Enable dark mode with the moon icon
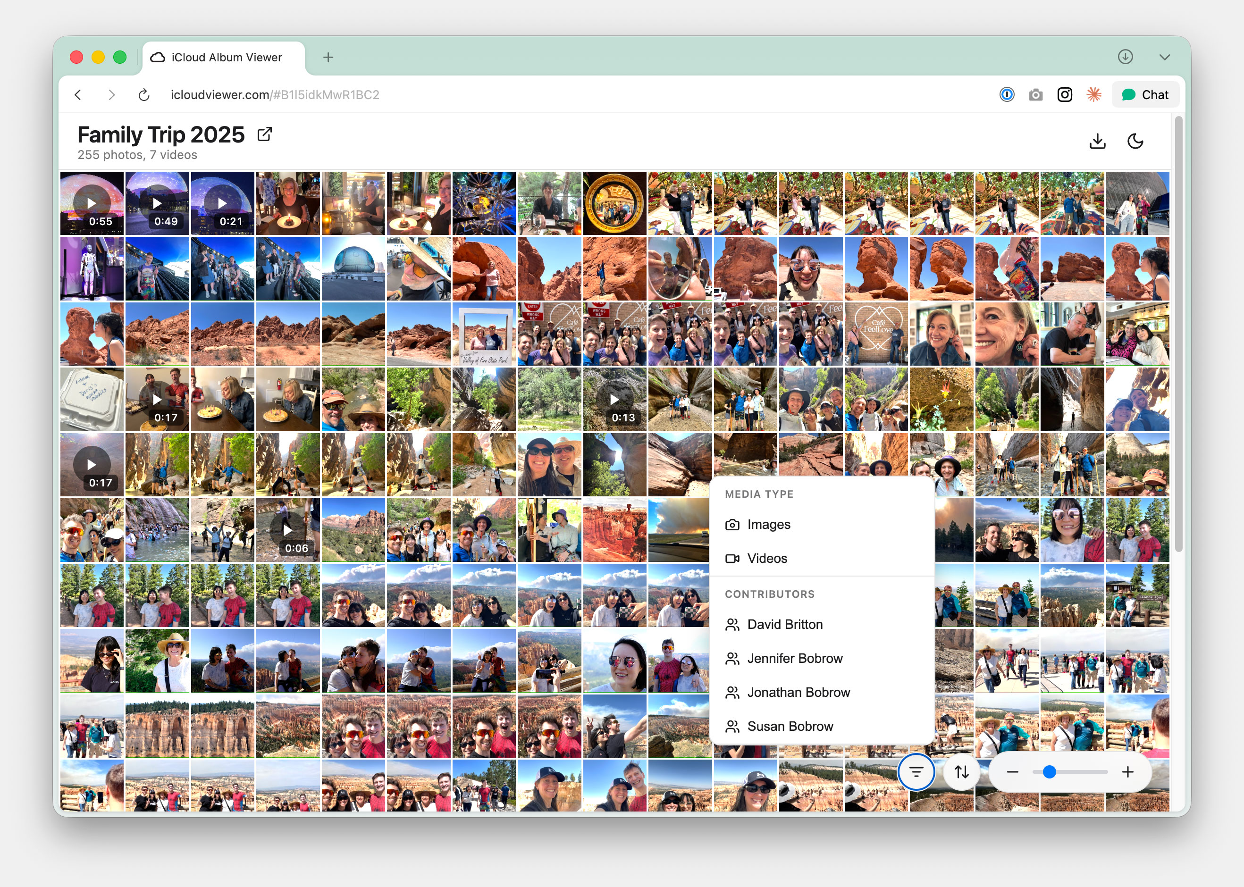1244x887 pixels. coord(1135,141)
